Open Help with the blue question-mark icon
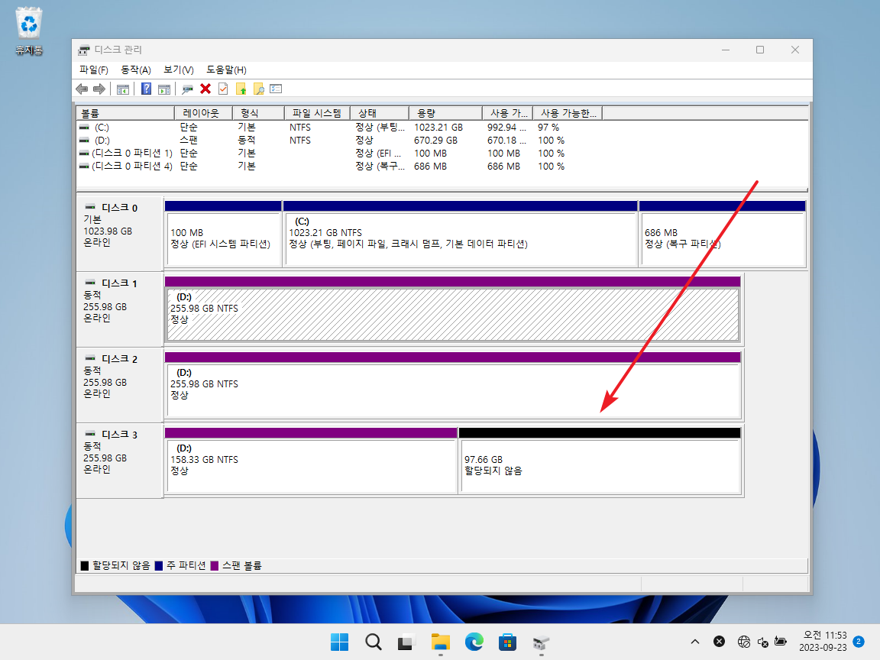Screen dimensions: 880x660 click(146, 89)
